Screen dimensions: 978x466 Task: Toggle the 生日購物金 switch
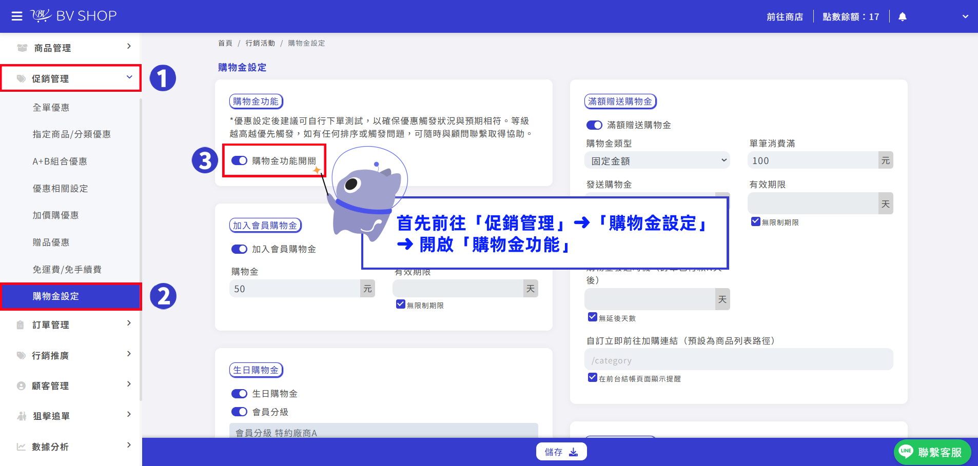tap(239, 394)
